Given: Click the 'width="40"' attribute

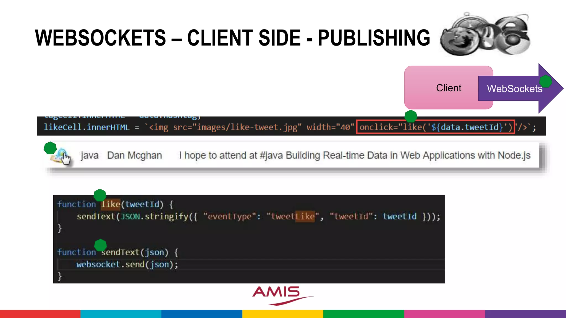Looking at the screenshot, I should 330,127.
